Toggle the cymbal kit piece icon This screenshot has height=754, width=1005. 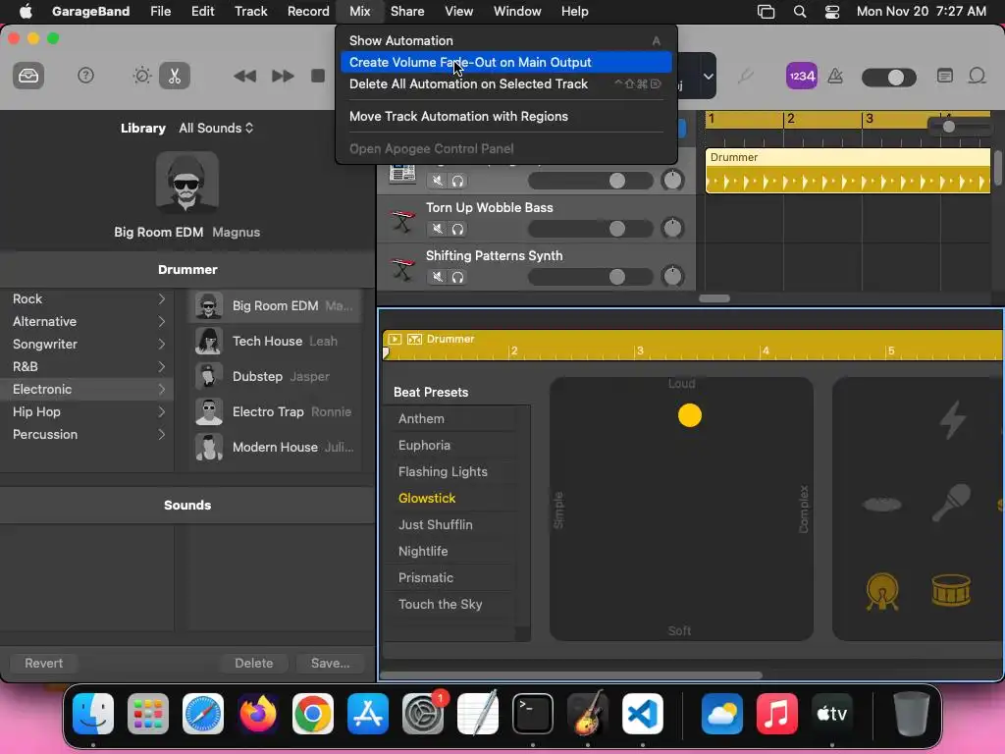[x=882, y=505]
